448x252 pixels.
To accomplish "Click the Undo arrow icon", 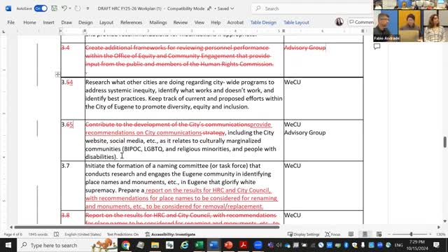I will coord(64,8).
